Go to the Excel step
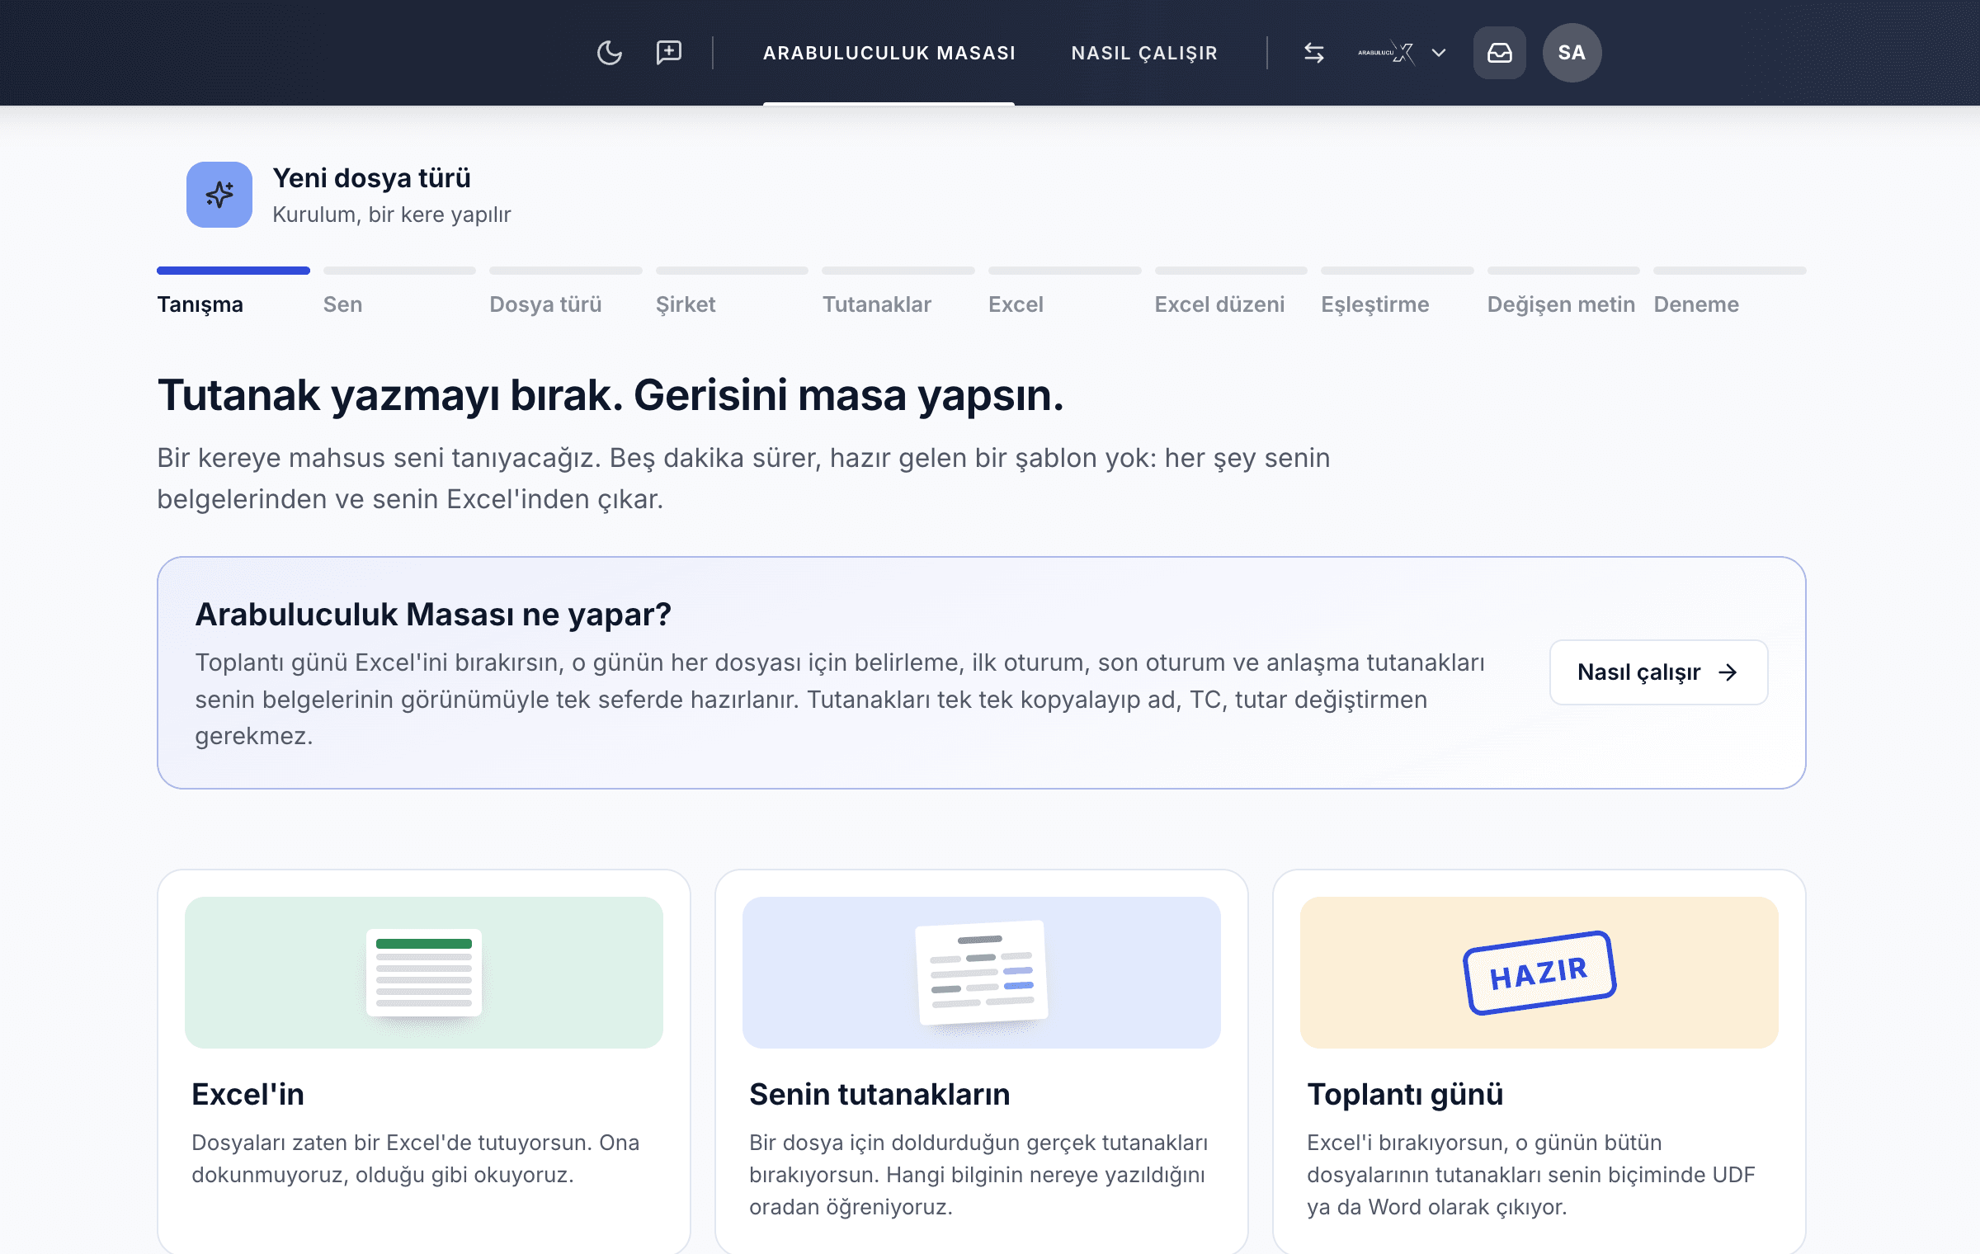Image resolution: width=1980 pixels, height=1254 pixels. pyautogui.click(x=1016, y=304)
